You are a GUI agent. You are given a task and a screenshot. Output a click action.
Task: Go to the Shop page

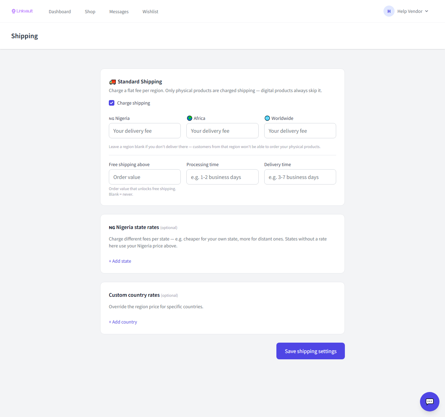point(90,11)
